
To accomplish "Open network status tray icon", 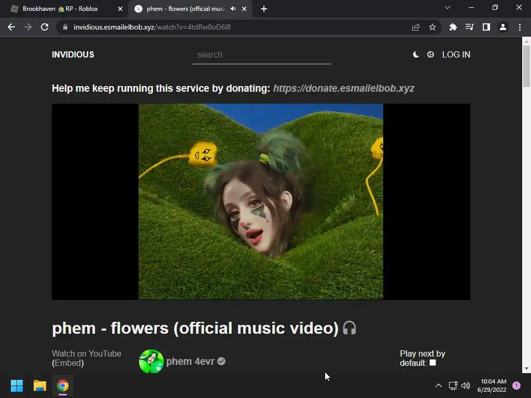I will 453,386.
